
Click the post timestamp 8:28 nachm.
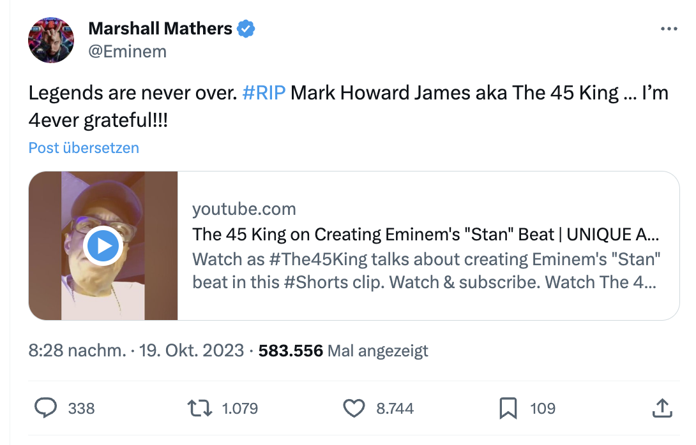tap(77, 350)
